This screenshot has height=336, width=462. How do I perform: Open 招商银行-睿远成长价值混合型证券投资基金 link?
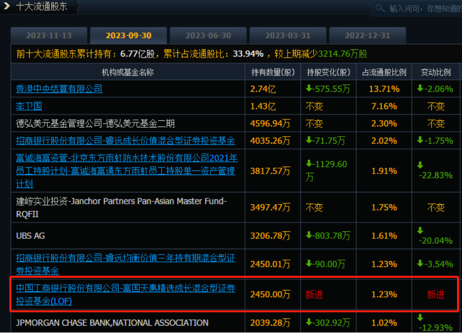[x=126, y=141]
